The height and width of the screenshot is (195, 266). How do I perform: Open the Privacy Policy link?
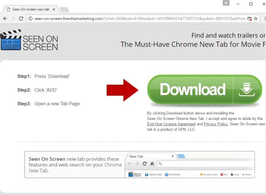pos(216,124)
